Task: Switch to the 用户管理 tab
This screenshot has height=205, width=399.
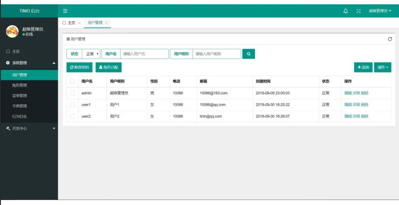Action: pos(95,22)
